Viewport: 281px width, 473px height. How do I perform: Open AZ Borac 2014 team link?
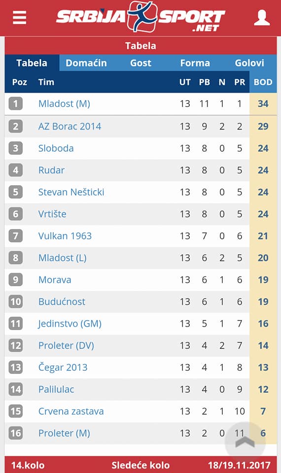pos(70,126)
